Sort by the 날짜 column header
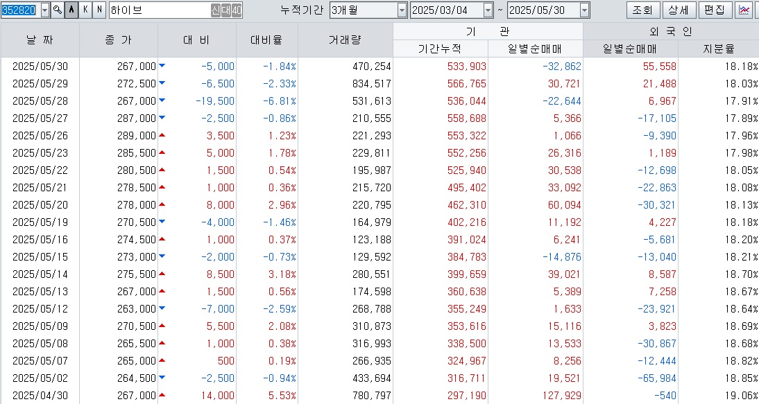 click(x=40, y=39)
